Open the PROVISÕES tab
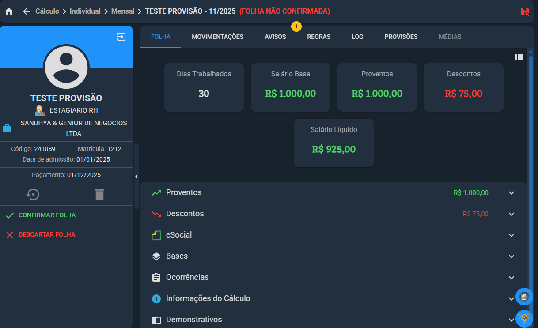538x328 pixels. (401, 37)
